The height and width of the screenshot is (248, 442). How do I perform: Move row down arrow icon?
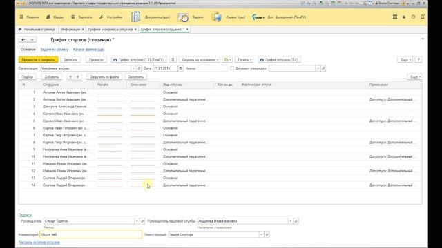(78, 76)
